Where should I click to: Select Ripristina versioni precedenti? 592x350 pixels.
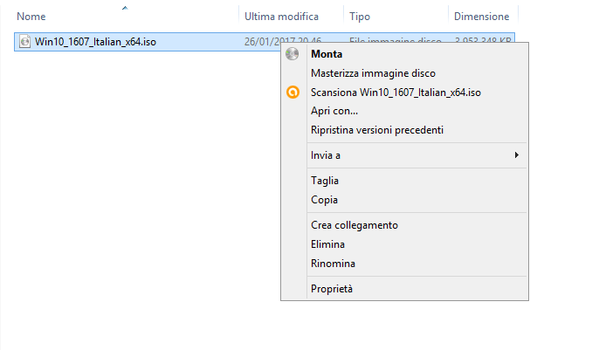pyautogui.click(x=377, y=130)
